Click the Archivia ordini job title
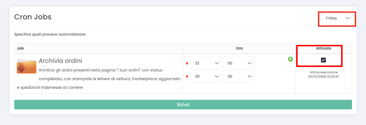366x125 pixels. [x=60, y=61]
